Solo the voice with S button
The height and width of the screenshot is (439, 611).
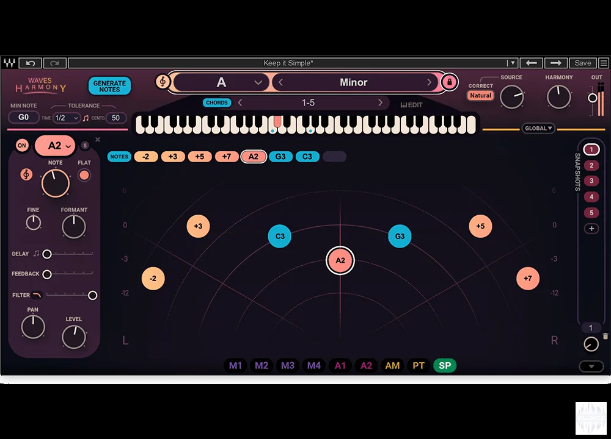pyautogui.click(x=85, y=146)
